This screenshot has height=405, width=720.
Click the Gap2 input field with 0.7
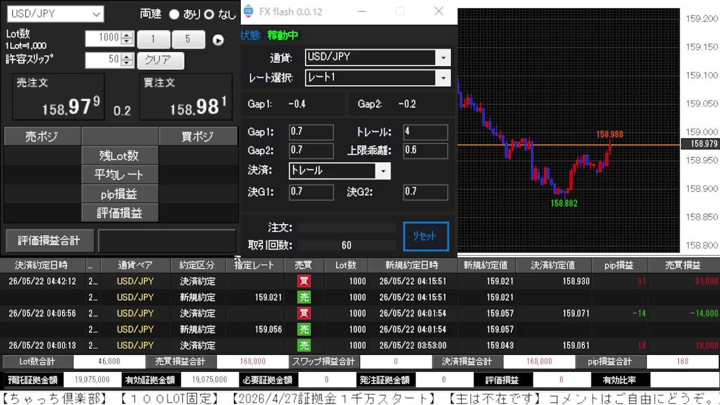pyautogui.click(x=311, y=150)
